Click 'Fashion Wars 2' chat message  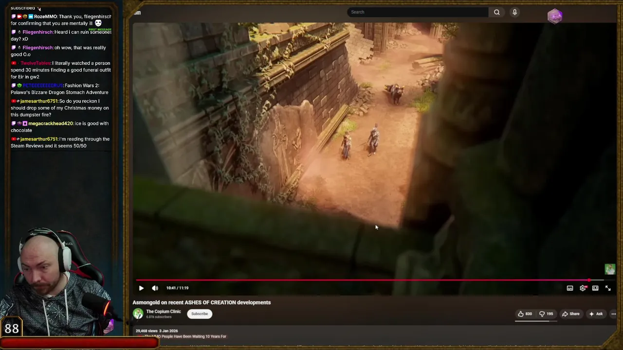[59, 89]
